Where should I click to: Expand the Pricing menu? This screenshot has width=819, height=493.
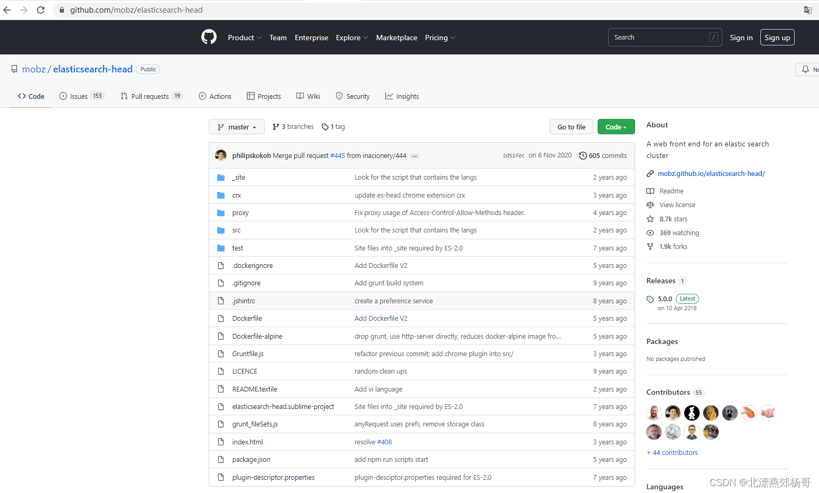(x=440, y=38)
